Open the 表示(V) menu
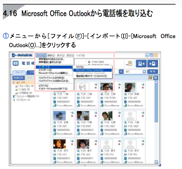Viewport: 182px width, 169px height. (x=61, y=55)
